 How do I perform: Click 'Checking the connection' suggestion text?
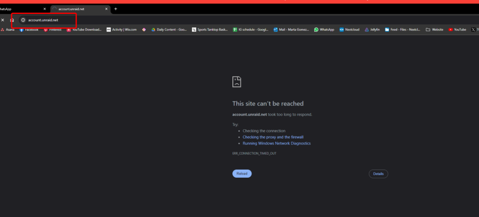[264, 131]
